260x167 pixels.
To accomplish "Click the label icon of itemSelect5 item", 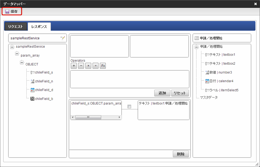I will [207, 90].
